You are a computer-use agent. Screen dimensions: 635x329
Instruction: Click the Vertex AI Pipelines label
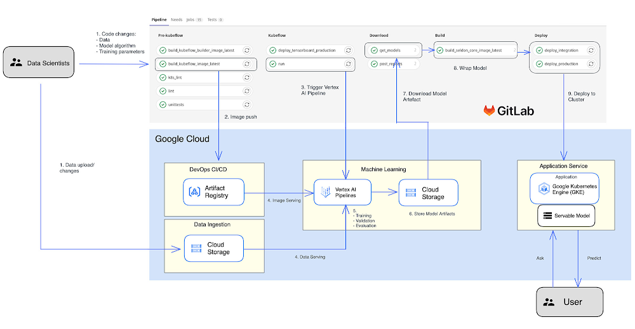(x=345, y=192)
